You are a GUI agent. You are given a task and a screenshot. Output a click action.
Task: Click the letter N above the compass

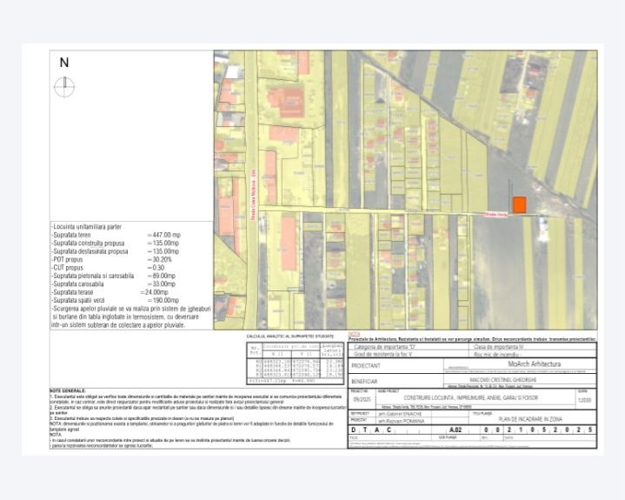click(x=64, y=63)
